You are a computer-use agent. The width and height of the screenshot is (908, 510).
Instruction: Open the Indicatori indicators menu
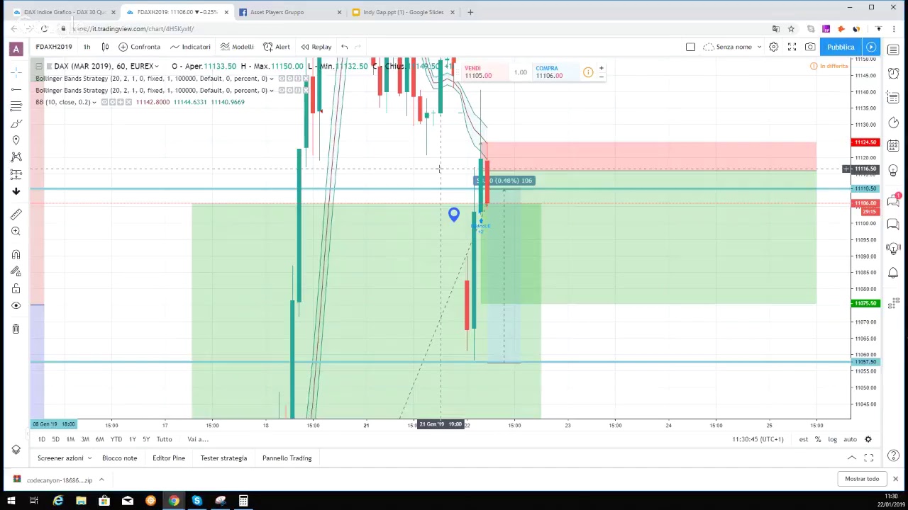pos(190,47)
